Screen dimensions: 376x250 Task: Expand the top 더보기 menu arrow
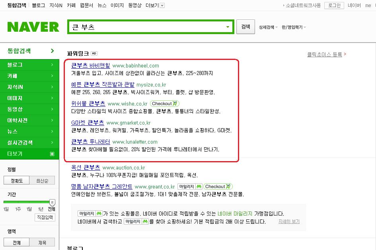click(x=162, y=5)
